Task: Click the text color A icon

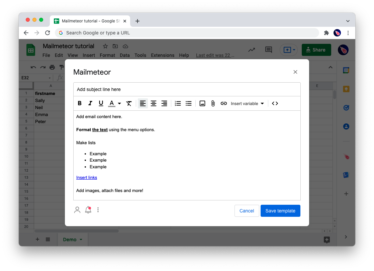Action: (x=111, y=103)
